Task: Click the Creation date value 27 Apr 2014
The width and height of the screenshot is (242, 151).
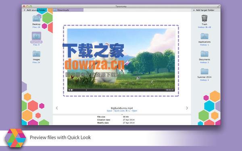Action: pyautogui.click(x=129, y=120)
